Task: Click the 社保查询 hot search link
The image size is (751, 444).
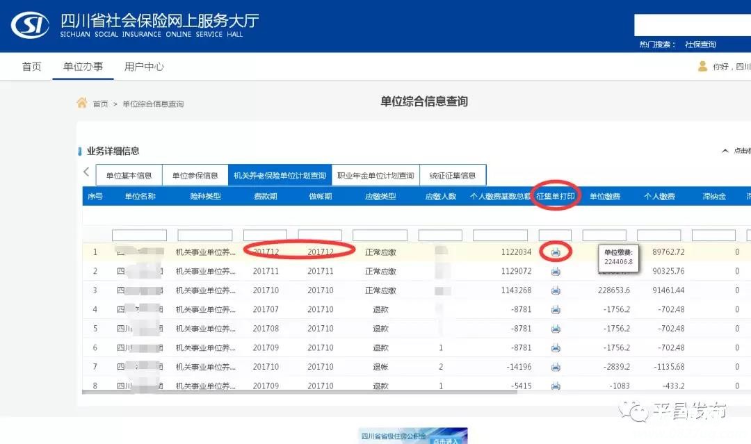Action: coord(700,44)
